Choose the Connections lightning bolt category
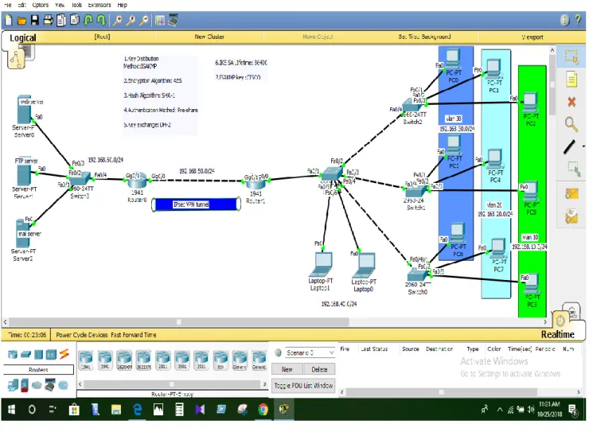The height and width of the screenshot is (432, 589). pyautogui.click(x=64, y=354)
